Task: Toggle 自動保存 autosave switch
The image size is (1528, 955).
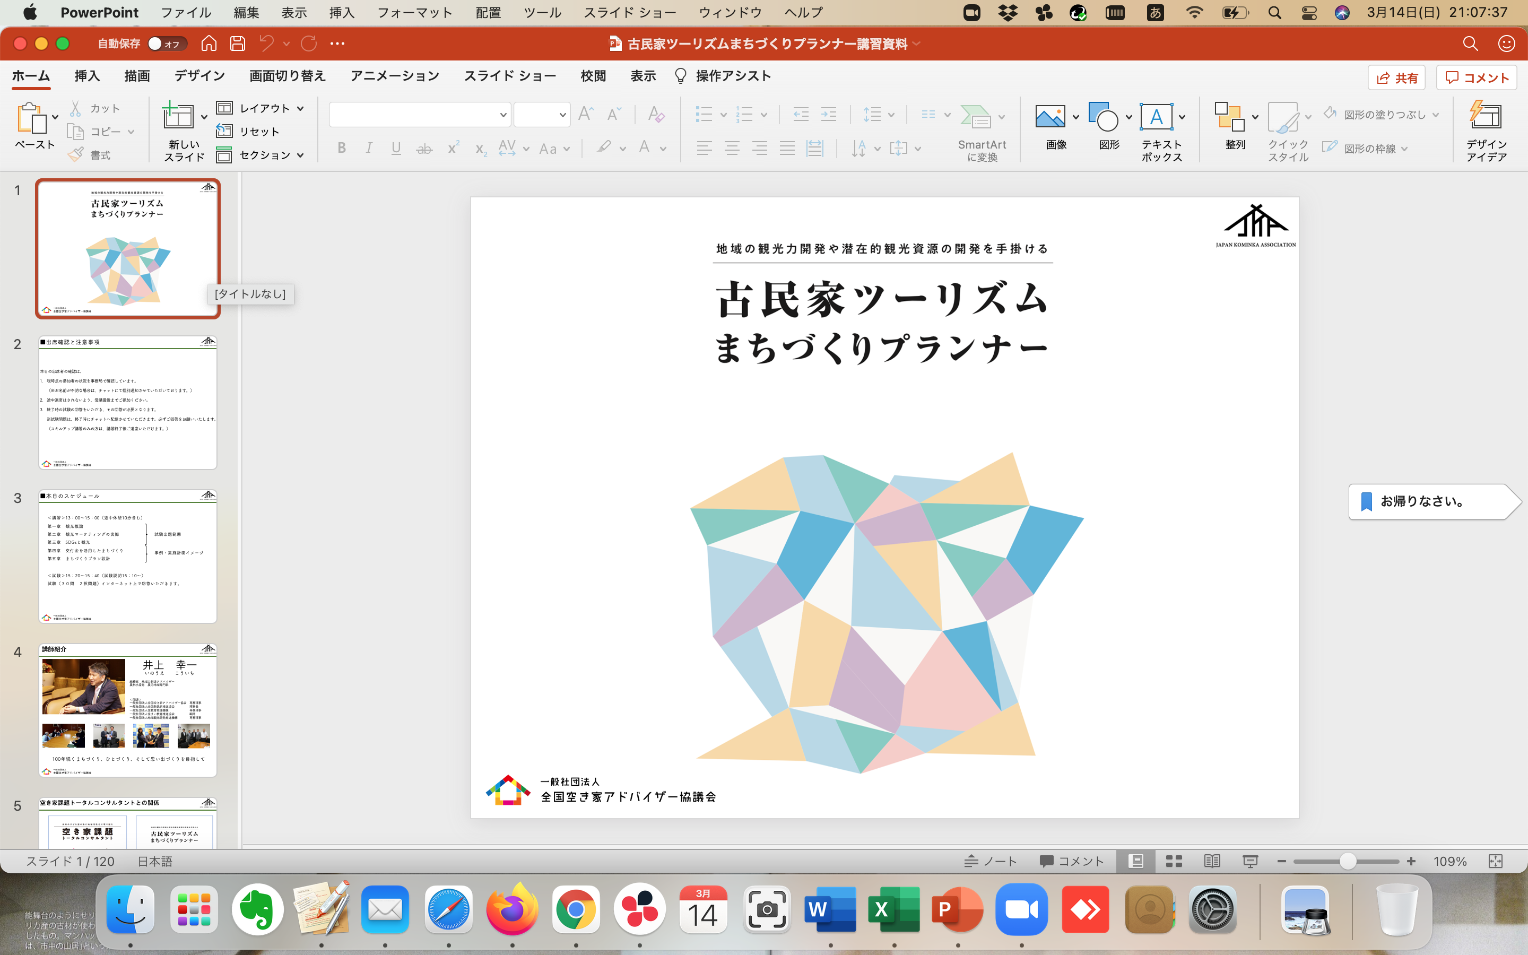Action: (167, 44)
